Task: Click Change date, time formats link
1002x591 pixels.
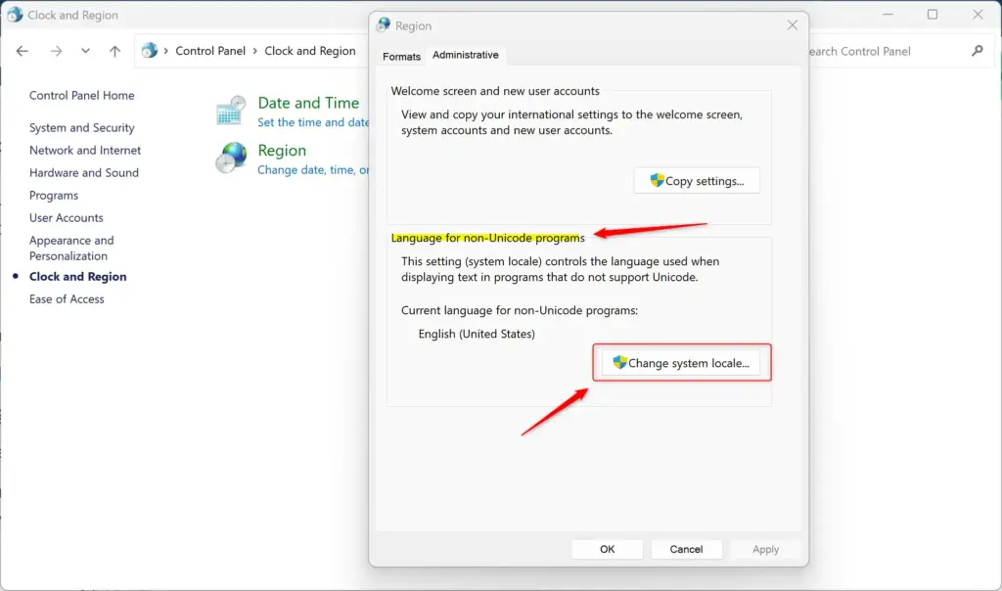Action: 313,169
